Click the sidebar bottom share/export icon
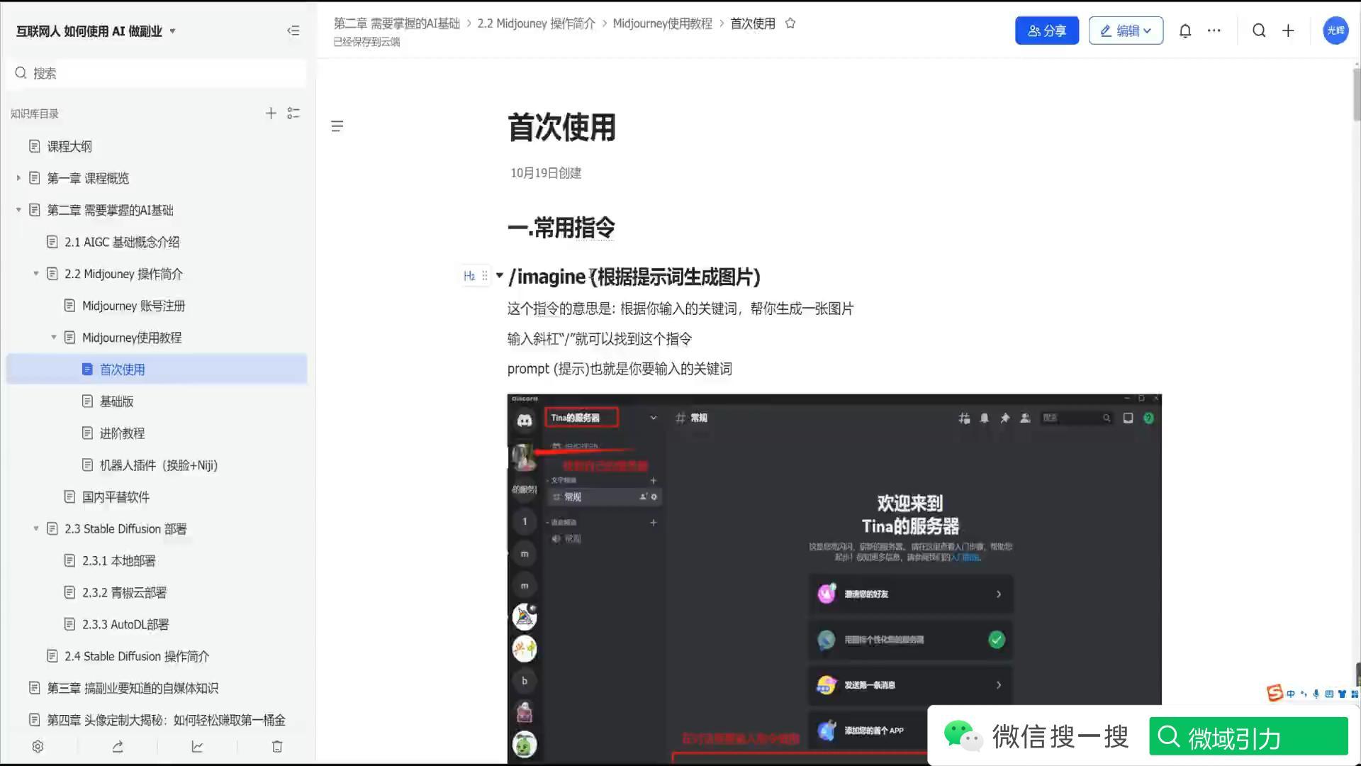 pyautogui.click(x=118, y=747)
